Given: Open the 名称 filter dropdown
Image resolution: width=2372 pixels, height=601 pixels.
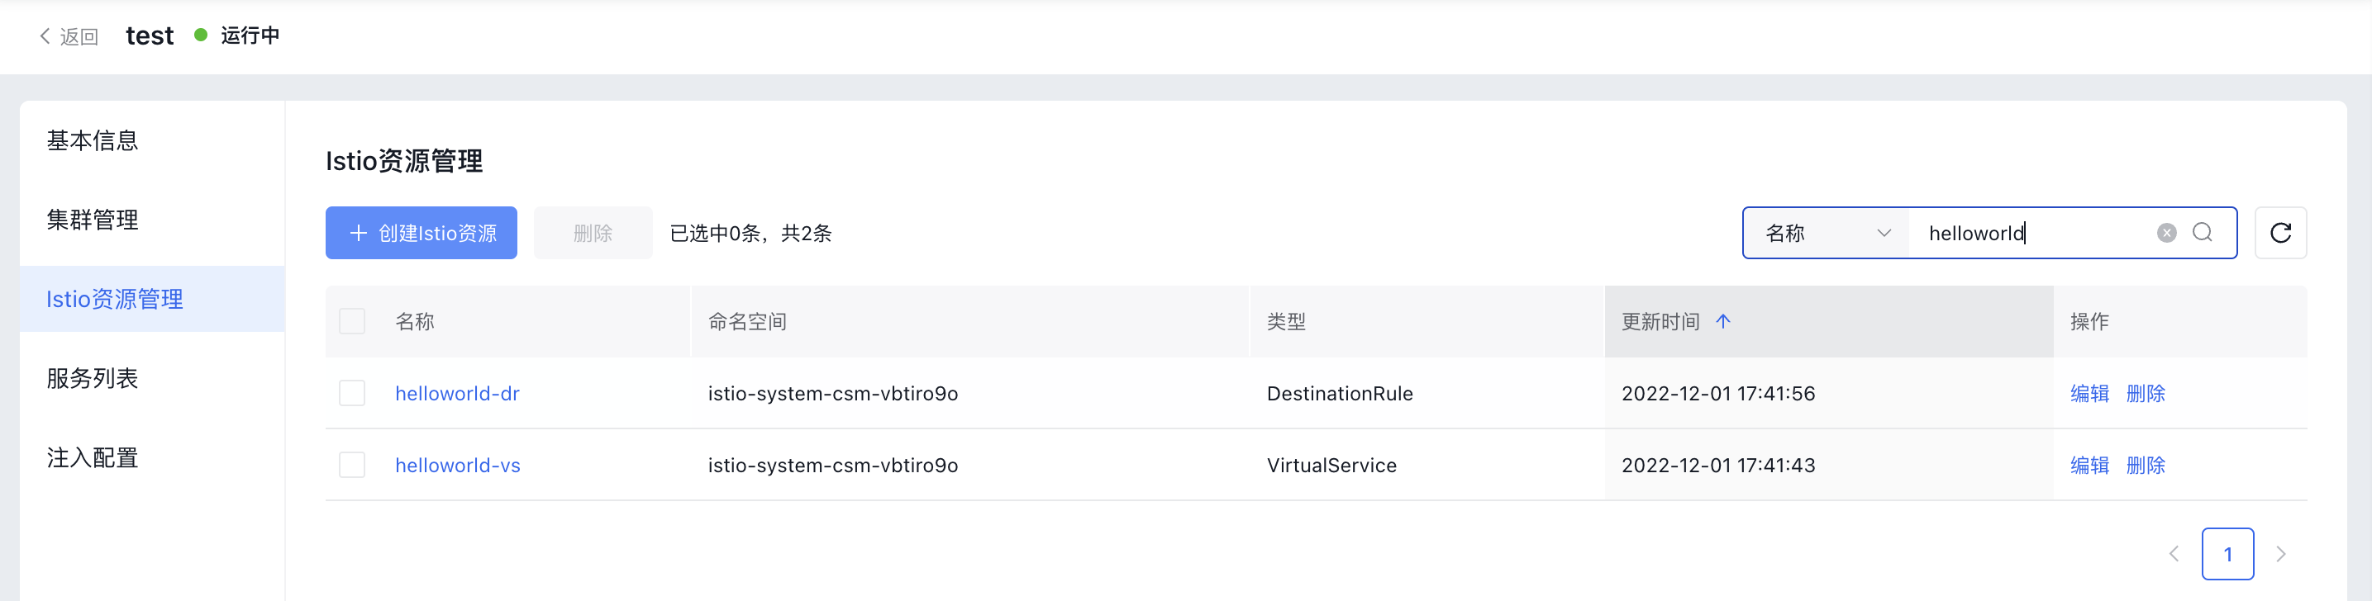Looking at the screenshot, I should (1827, 233).
